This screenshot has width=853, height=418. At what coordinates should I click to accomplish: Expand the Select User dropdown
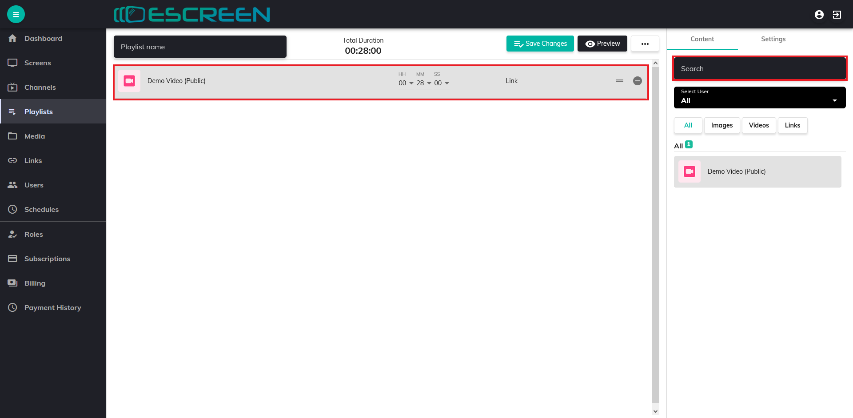tap(759, 97)
